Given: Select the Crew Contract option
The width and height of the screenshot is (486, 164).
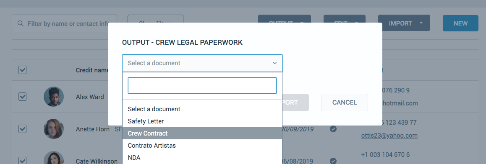Looking at the screenshot, I should [202, 133].
